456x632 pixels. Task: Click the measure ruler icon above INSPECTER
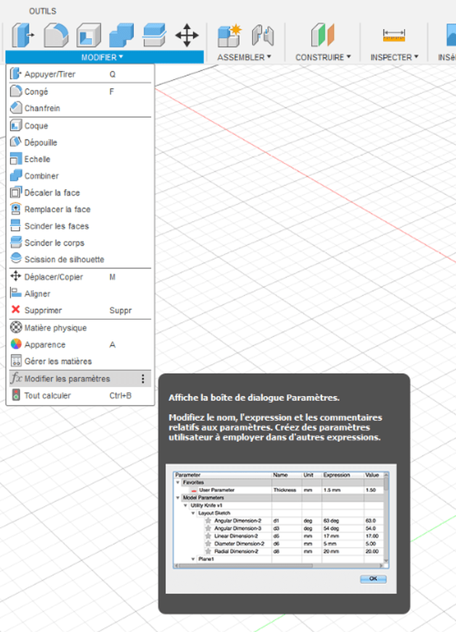[x=394, y=35]
